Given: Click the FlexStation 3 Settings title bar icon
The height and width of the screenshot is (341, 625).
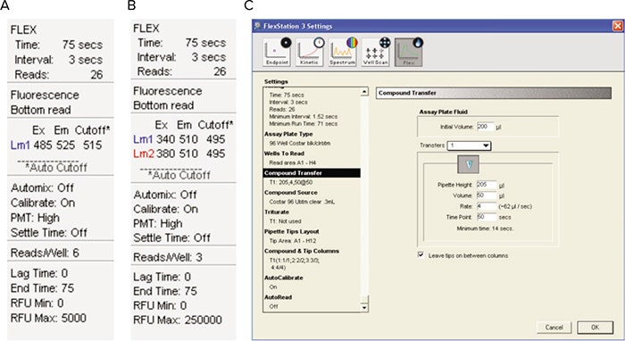Looking at the screenshot, I should (258, 26).
